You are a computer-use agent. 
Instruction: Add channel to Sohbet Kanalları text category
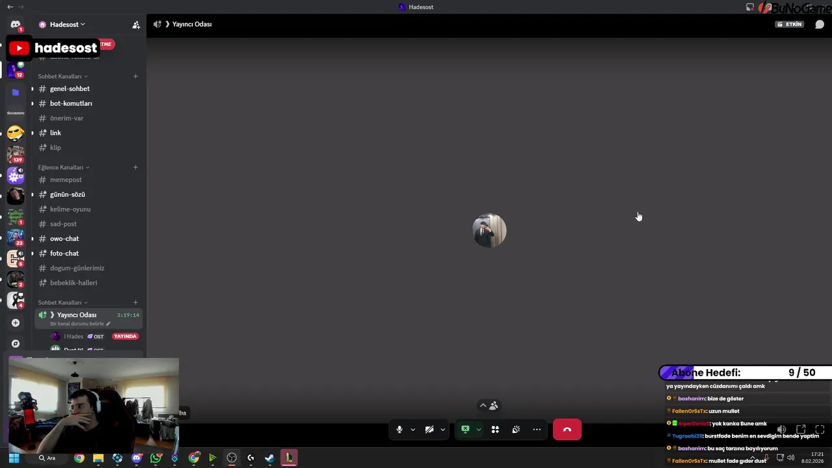pyautogui.click(x=135, y=76)
